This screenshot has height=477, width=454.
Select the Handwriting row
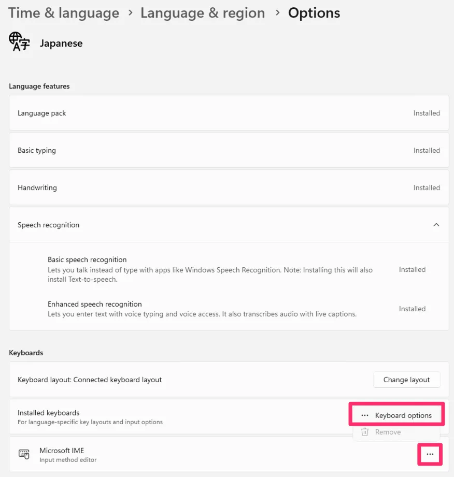click(x=37, y=187)
